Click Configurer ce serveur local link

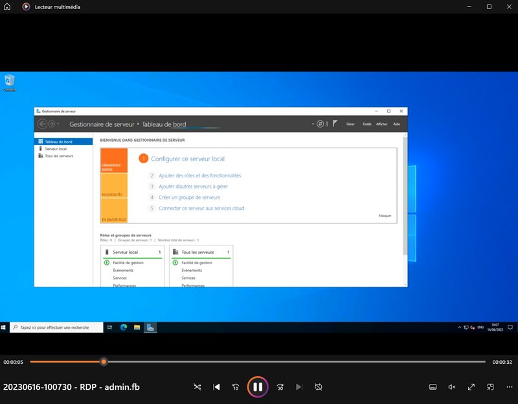[188, 159]
